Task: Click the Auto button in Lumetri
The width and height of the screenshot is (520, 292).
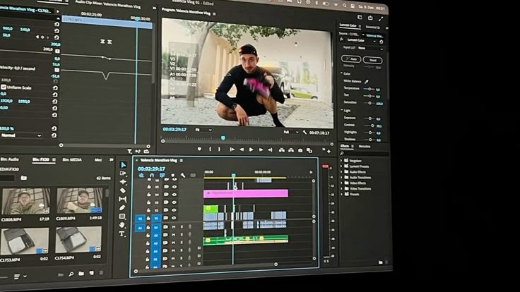Action: [x=351, y=59]
